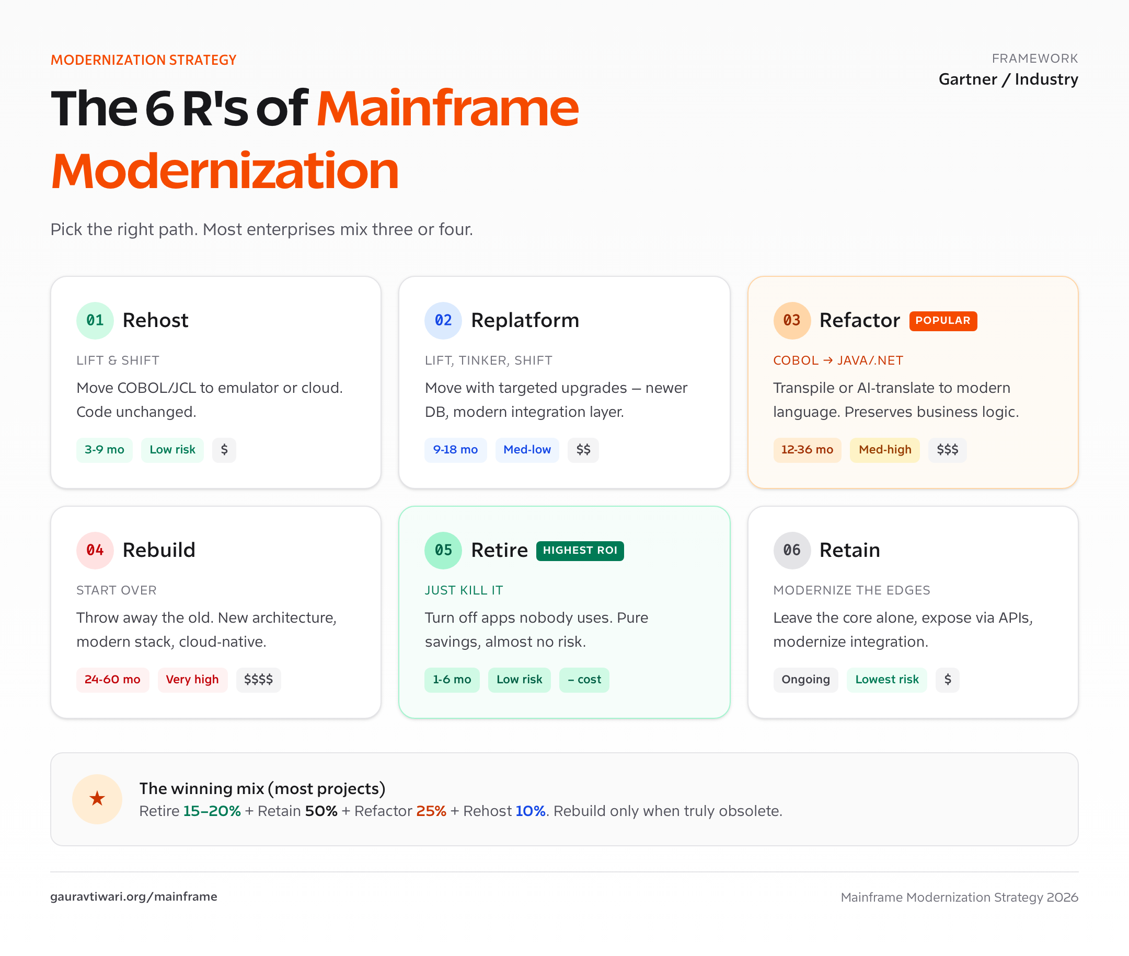The height and width of the screenshot is (956, 1129).
Task: Click 'Leave the core alone' description
Action: coord(903,629)
